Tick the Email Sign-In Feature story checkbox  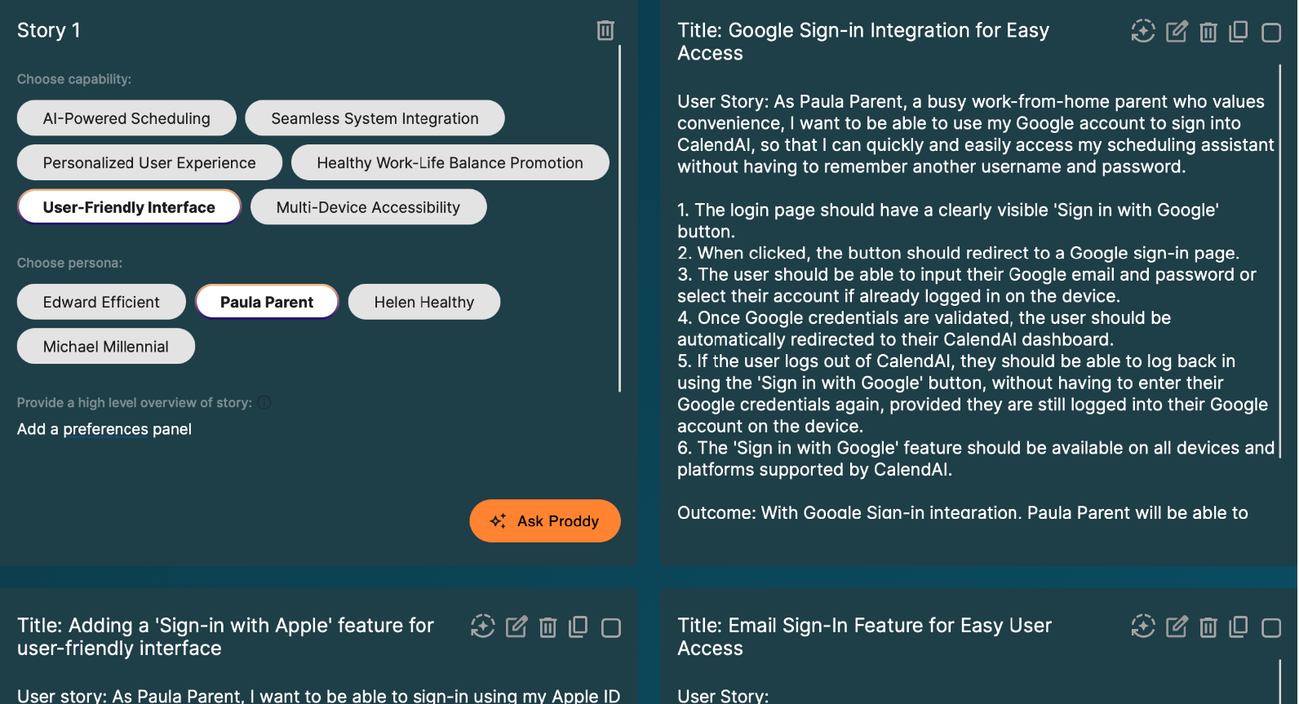coord(1271,628)
